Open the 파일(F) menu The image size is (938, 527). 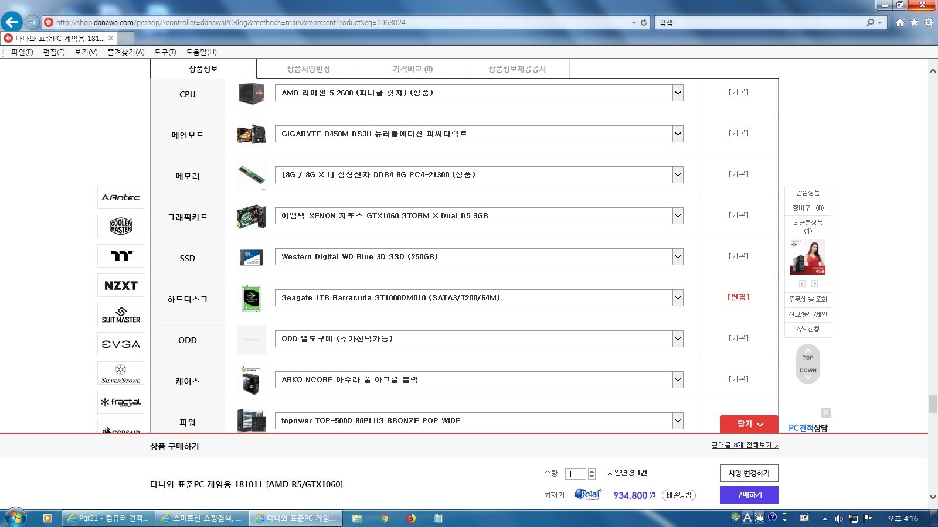pos(22,52)
